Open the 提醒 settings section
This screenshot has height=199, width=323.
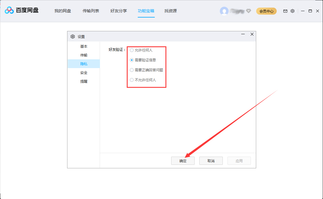pos(84,81)
